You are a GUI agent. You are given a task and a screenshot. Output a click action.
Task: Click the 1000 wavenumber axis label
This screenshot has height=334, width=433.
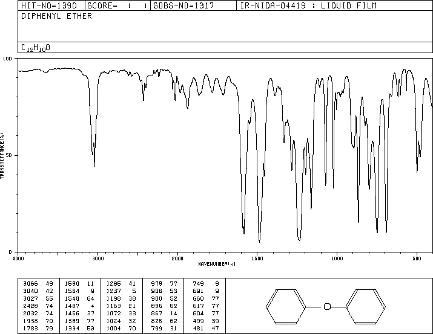pyautogui.click(x=337, y=259)
